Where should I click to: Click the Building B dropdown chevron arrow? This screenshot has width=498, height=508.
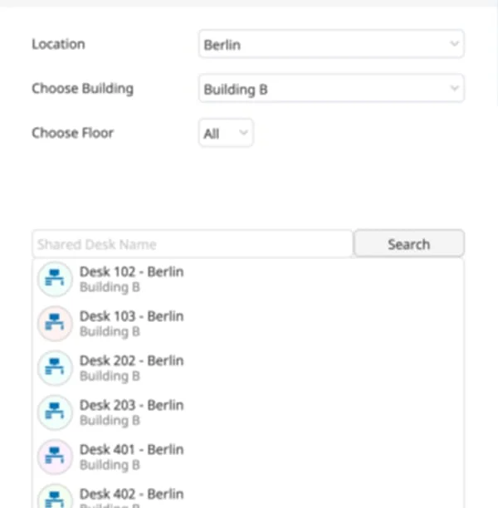tap(454, 88)
